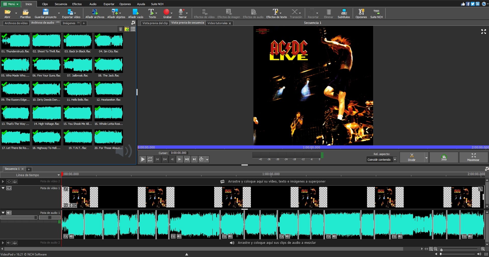
Task: Open the Dividir options dropdown arrow
Action: click(x=426, y=158)
